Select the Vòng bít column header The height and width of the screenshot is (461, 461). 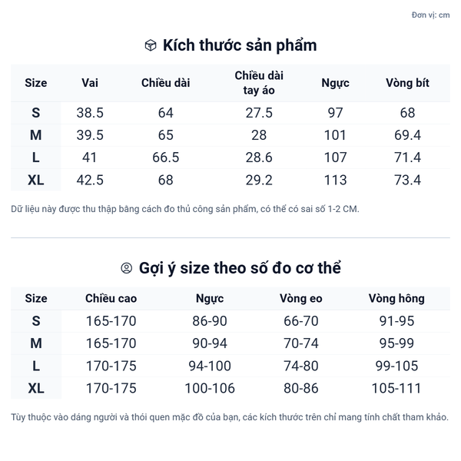coord(407,83)
